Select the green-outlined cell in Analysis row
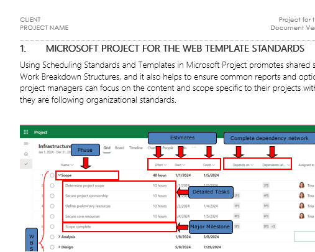The image size is (315, 252). click(304, 236)
